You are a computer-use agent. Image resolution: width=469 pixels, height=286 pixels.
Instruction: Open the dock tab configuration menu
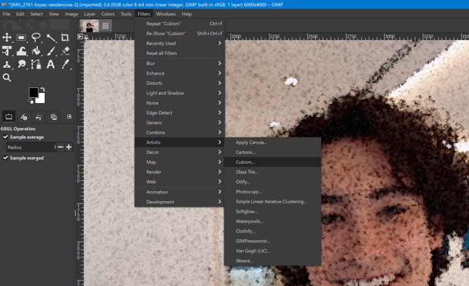coord(69,117)
